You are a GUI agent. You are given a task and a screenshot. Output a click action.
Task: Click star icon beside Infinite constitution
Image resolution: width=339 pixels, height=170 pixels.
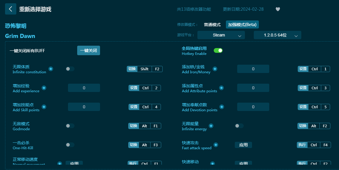(x=50, y=69)
